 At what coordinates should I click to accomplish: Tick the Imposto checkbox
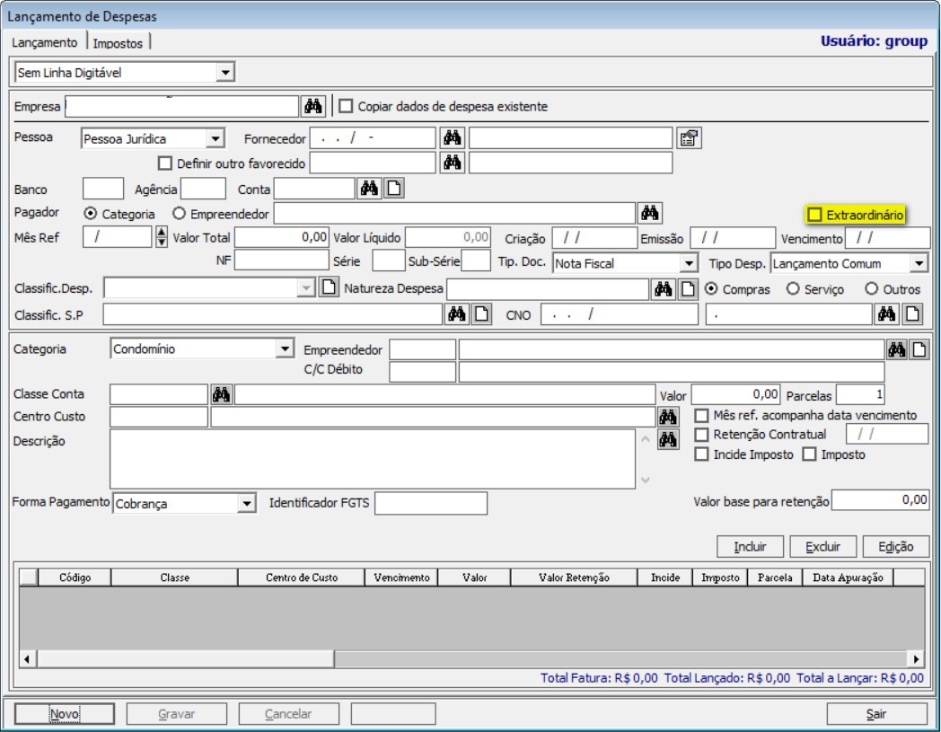coord(810,454)
